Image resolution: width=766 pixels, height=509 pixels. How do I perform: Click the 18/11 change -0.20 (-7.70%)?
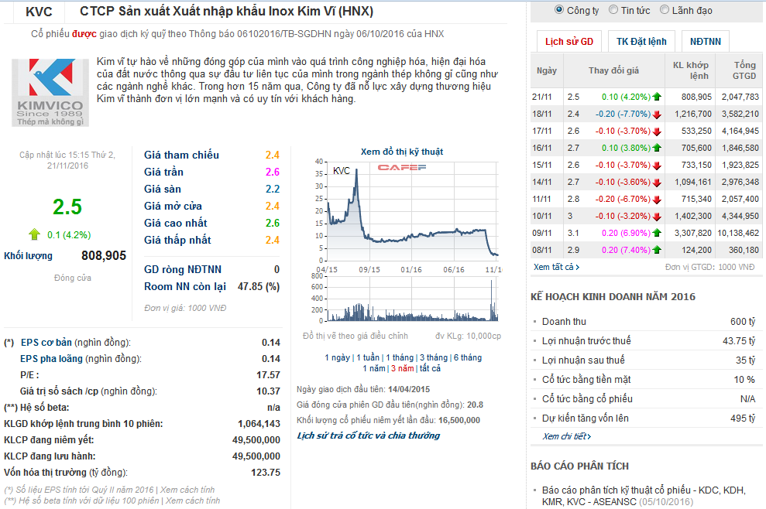pos(623,114)
